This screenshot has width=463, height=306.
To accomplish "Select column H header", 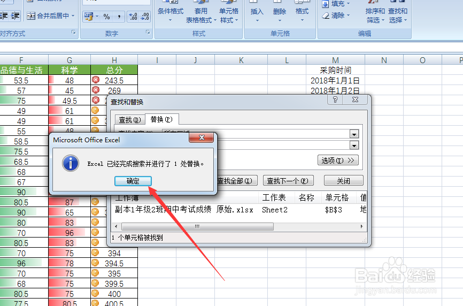I will click(114, 60).
